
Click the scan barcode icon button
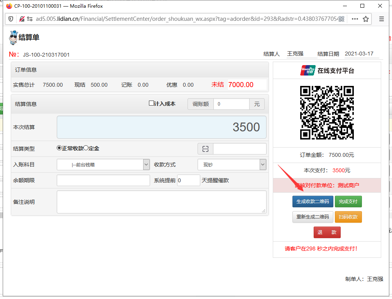point(205,149)
